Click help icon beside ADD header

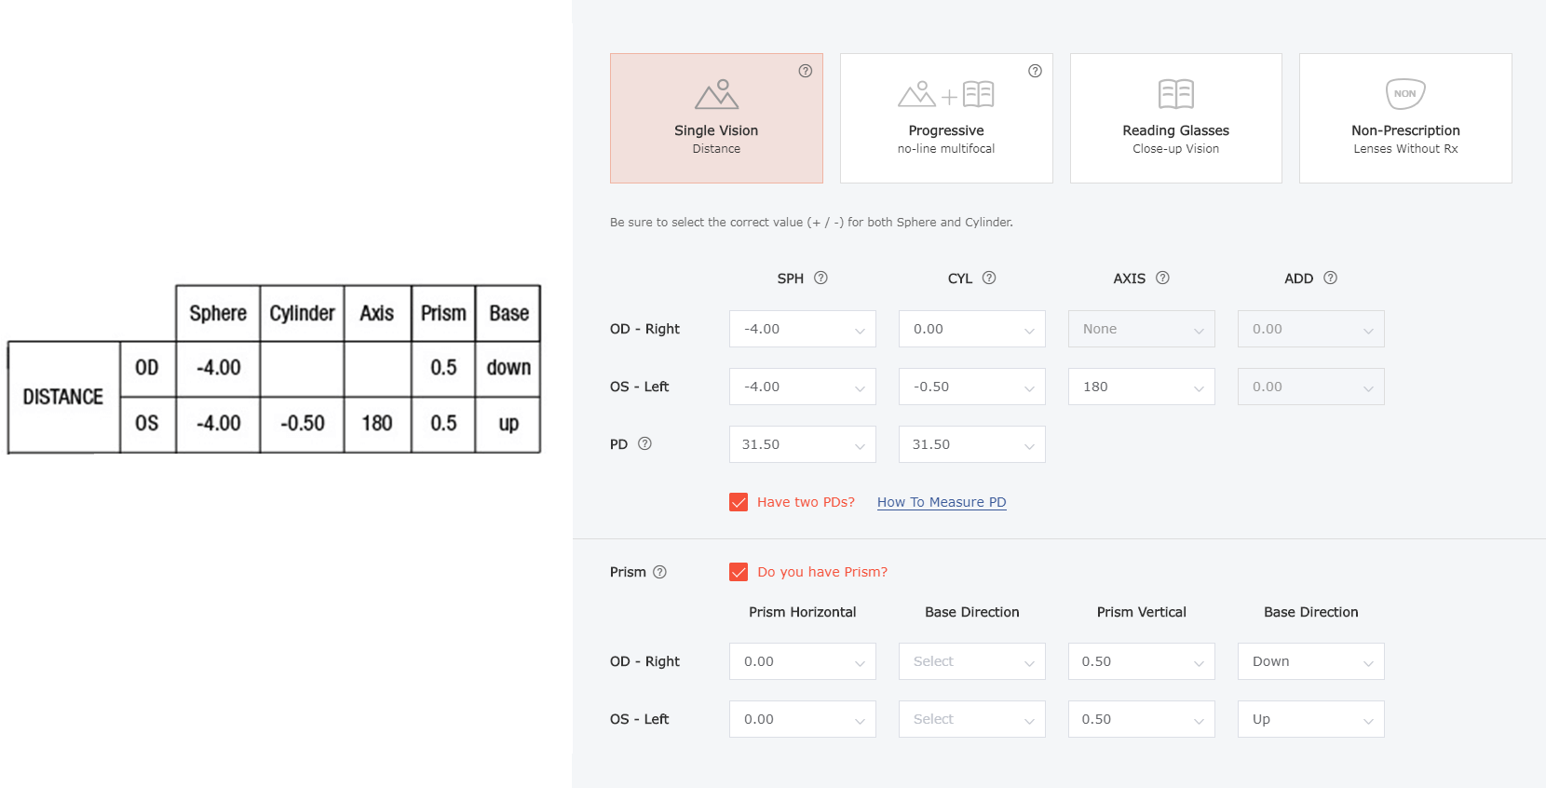(1330, 278)
